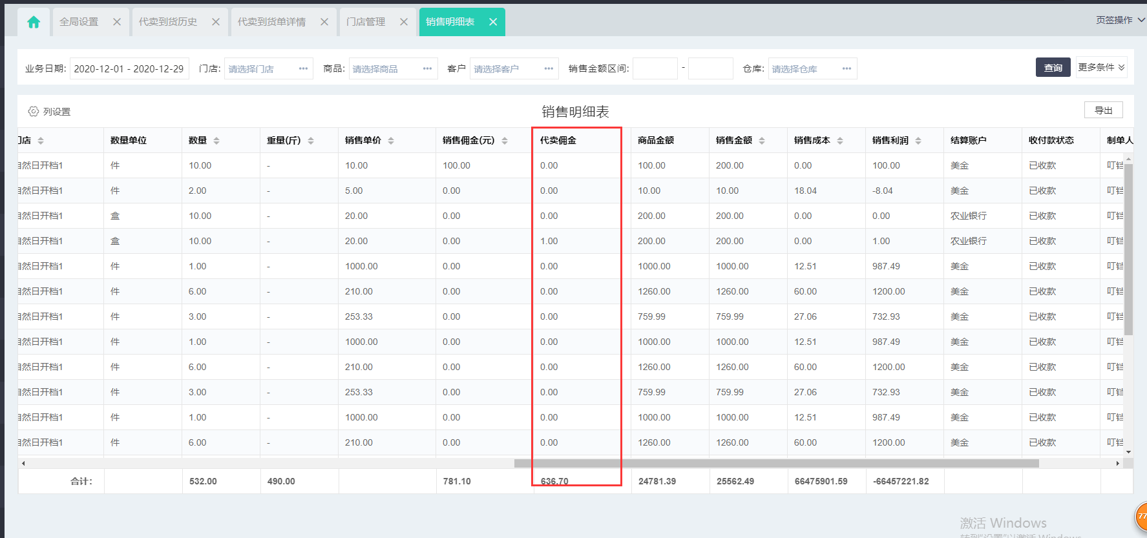Sort by the 数量 column arrows
Viewport: 1147px width, 538px height.
tap(216, 140)
